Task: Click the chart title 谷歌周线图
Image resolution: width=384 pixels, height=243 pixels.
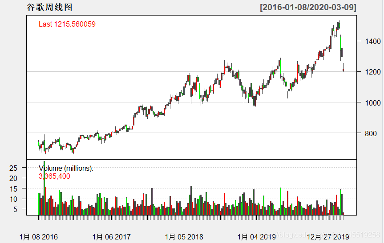Action: click(x=49, y=7)
